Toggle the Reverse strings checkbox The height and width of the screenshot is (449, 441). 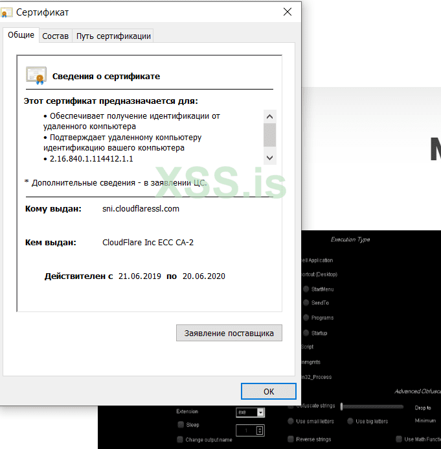tap(291, 439)
